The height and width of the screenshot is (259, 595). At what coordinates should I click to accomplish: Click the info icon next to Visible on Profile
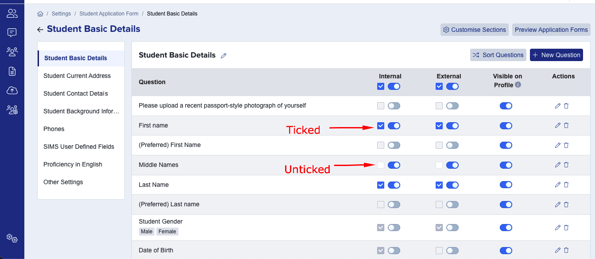click(518, 85)
